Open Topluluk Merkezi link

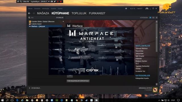142,48
